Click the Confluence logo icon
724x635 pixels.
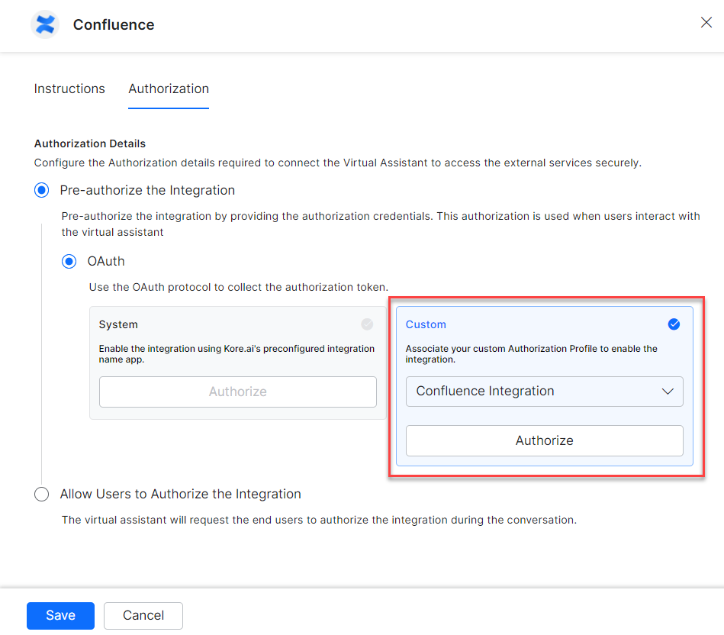(46, 24)
